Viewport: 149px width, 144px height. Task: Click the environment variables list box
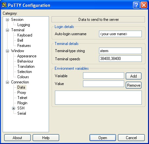98,98
